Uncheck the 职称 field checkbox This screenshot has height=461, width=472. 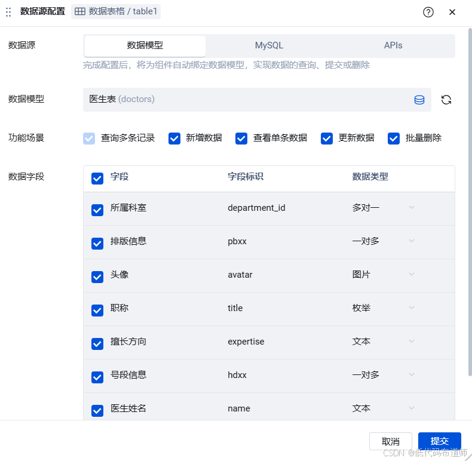[x=97, y=311]
